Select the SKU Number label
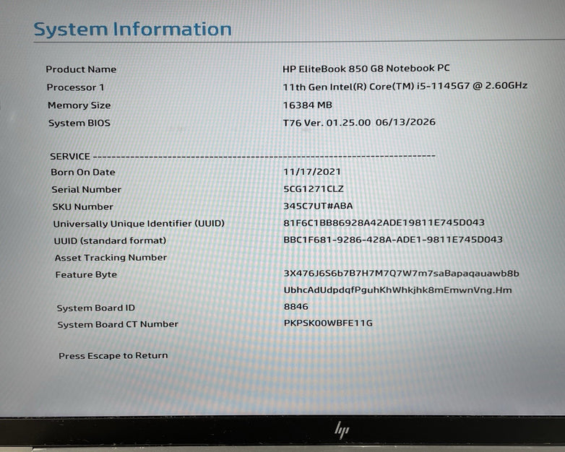The image size is (565, 452). (x=83, y=207)
